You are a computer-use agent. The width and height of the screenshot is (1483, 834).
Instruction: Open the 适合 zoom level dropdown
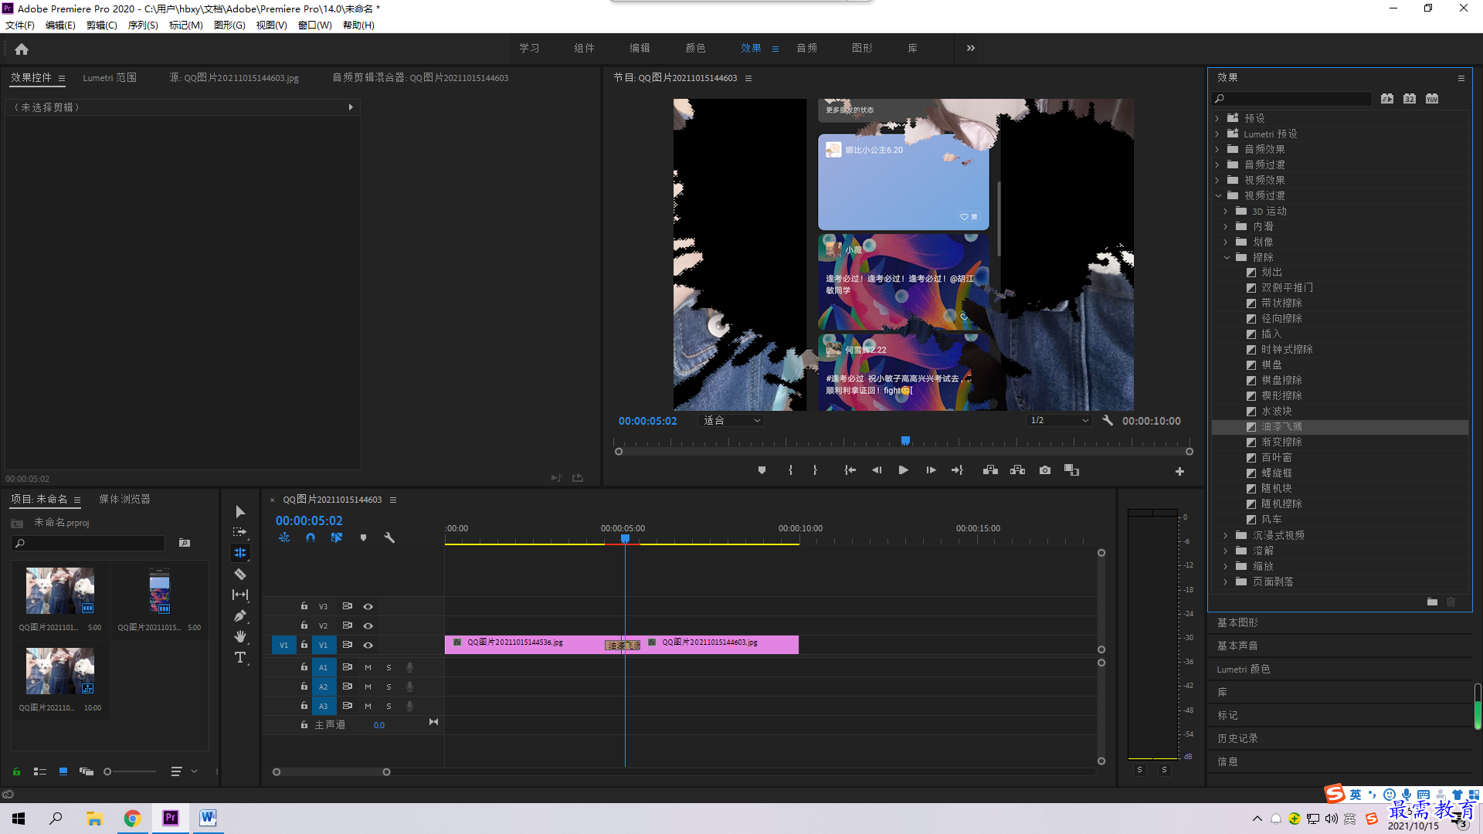731,421
